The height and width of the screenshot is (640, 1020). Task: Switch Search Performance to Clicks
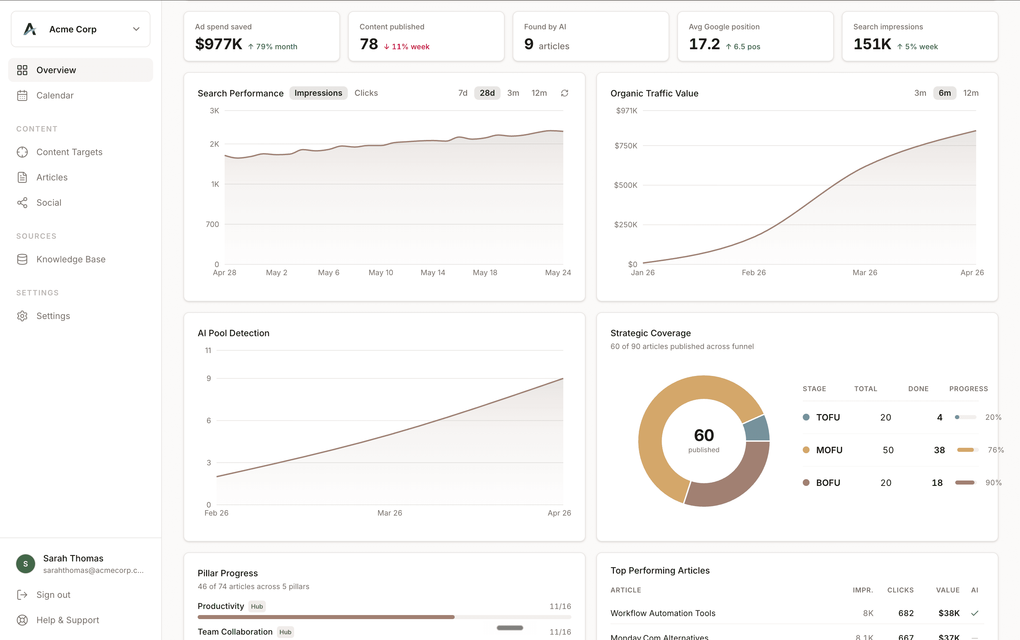(x=366, y=93)
